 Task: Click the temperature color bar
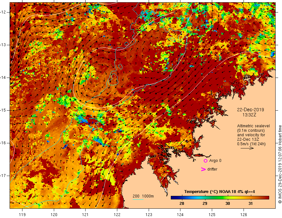[220, 198]
